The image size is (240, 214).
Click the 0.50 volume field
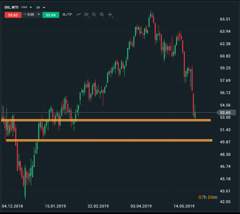click(31, 15)
